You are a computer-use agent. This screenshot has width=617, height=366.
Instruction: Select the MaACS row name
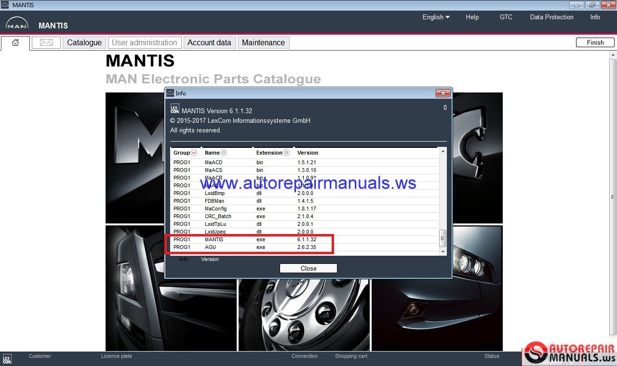tap(214, 170)
